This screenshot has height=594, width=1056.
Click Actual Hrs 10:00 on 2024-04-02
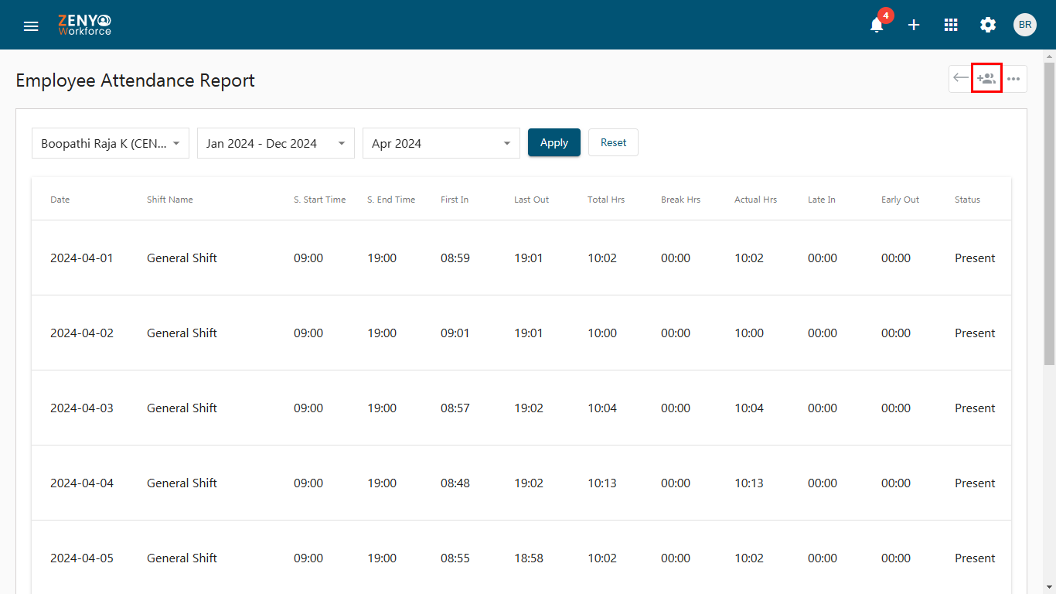point(749,333)
